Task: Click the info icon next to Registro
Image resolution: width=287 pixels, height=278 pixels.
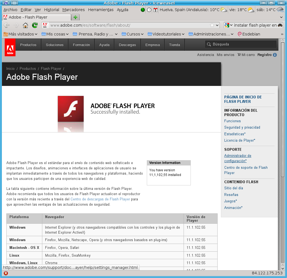Action: [x=275, y=55]
